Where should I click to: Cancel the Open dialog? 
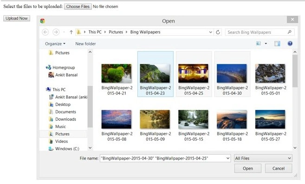click(x=279, y=168)
